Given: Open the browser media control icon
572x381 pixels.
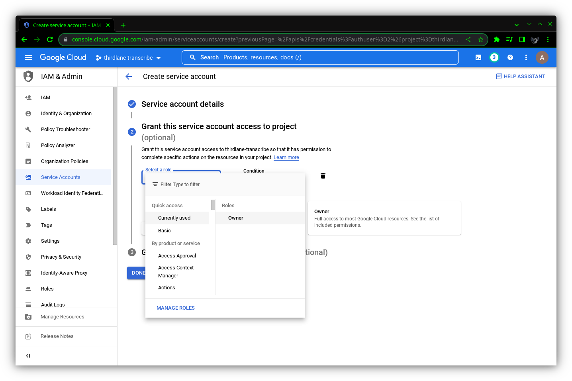Looking at the screenshot, I should coord(509,39).
